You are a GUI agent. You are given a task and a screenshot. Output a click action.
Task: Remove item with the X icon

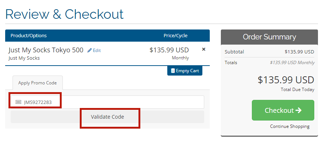[204, 49]
